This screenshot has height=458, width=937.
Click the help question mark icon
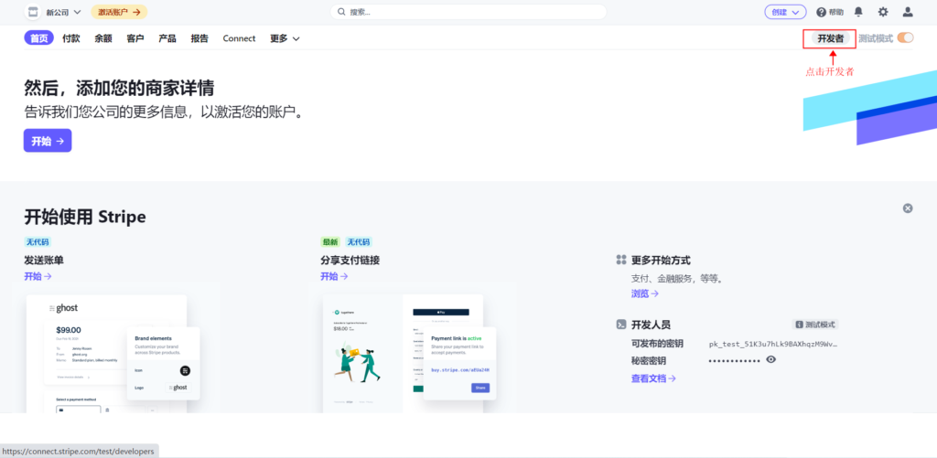coord(821,12)
